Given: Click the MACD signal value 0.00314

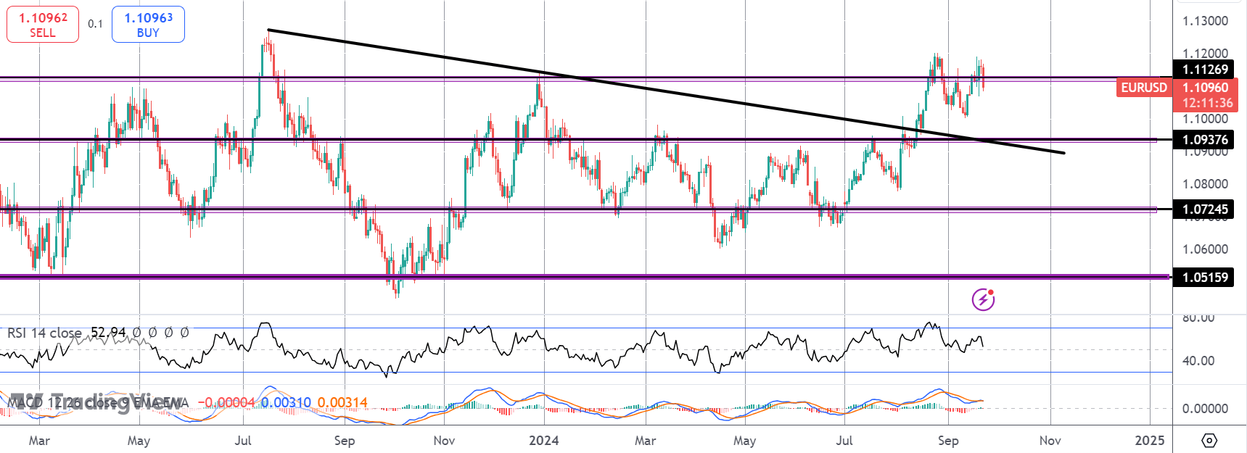Looking at the screenshot, I should tap(342, 402).
